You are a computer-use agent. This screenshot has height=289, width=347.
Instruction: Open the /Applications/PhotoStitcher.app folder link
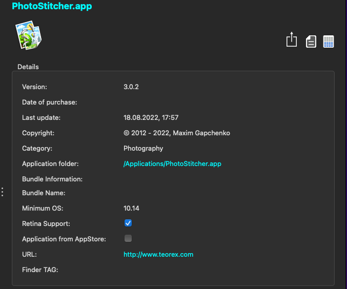(172, 164)
